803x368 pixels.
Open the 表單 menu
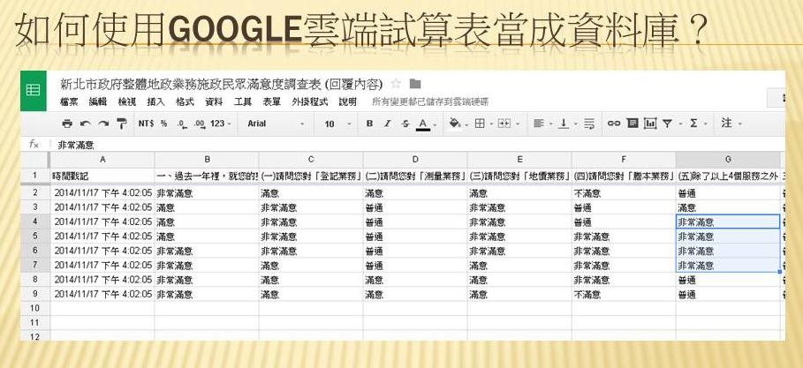(x=272, y=101)
